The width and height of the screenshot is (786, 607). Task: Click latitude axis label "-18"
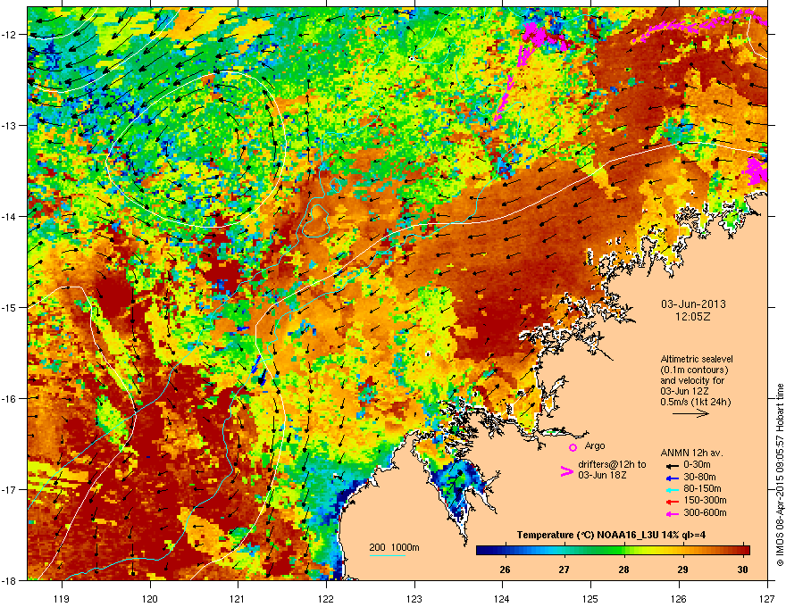10,580
